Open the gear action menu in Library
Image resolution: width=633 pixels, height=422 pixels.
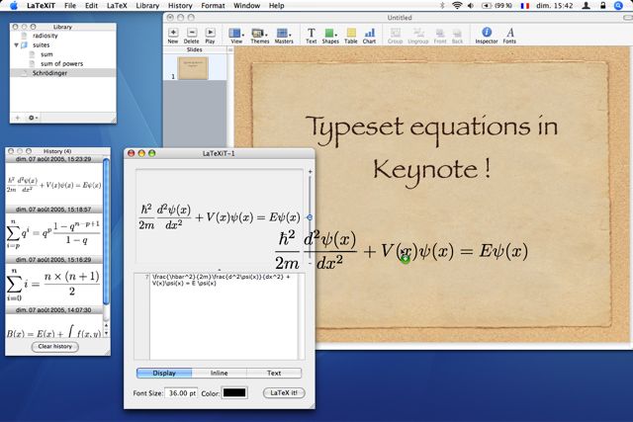(33, 118)
